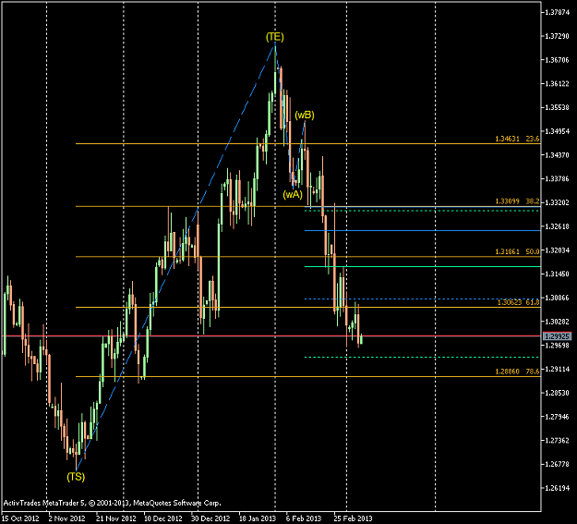Click the 18 Jan 2013 date label
The width and height of the screenshot is (577, 524).
[x=258, y=518]
